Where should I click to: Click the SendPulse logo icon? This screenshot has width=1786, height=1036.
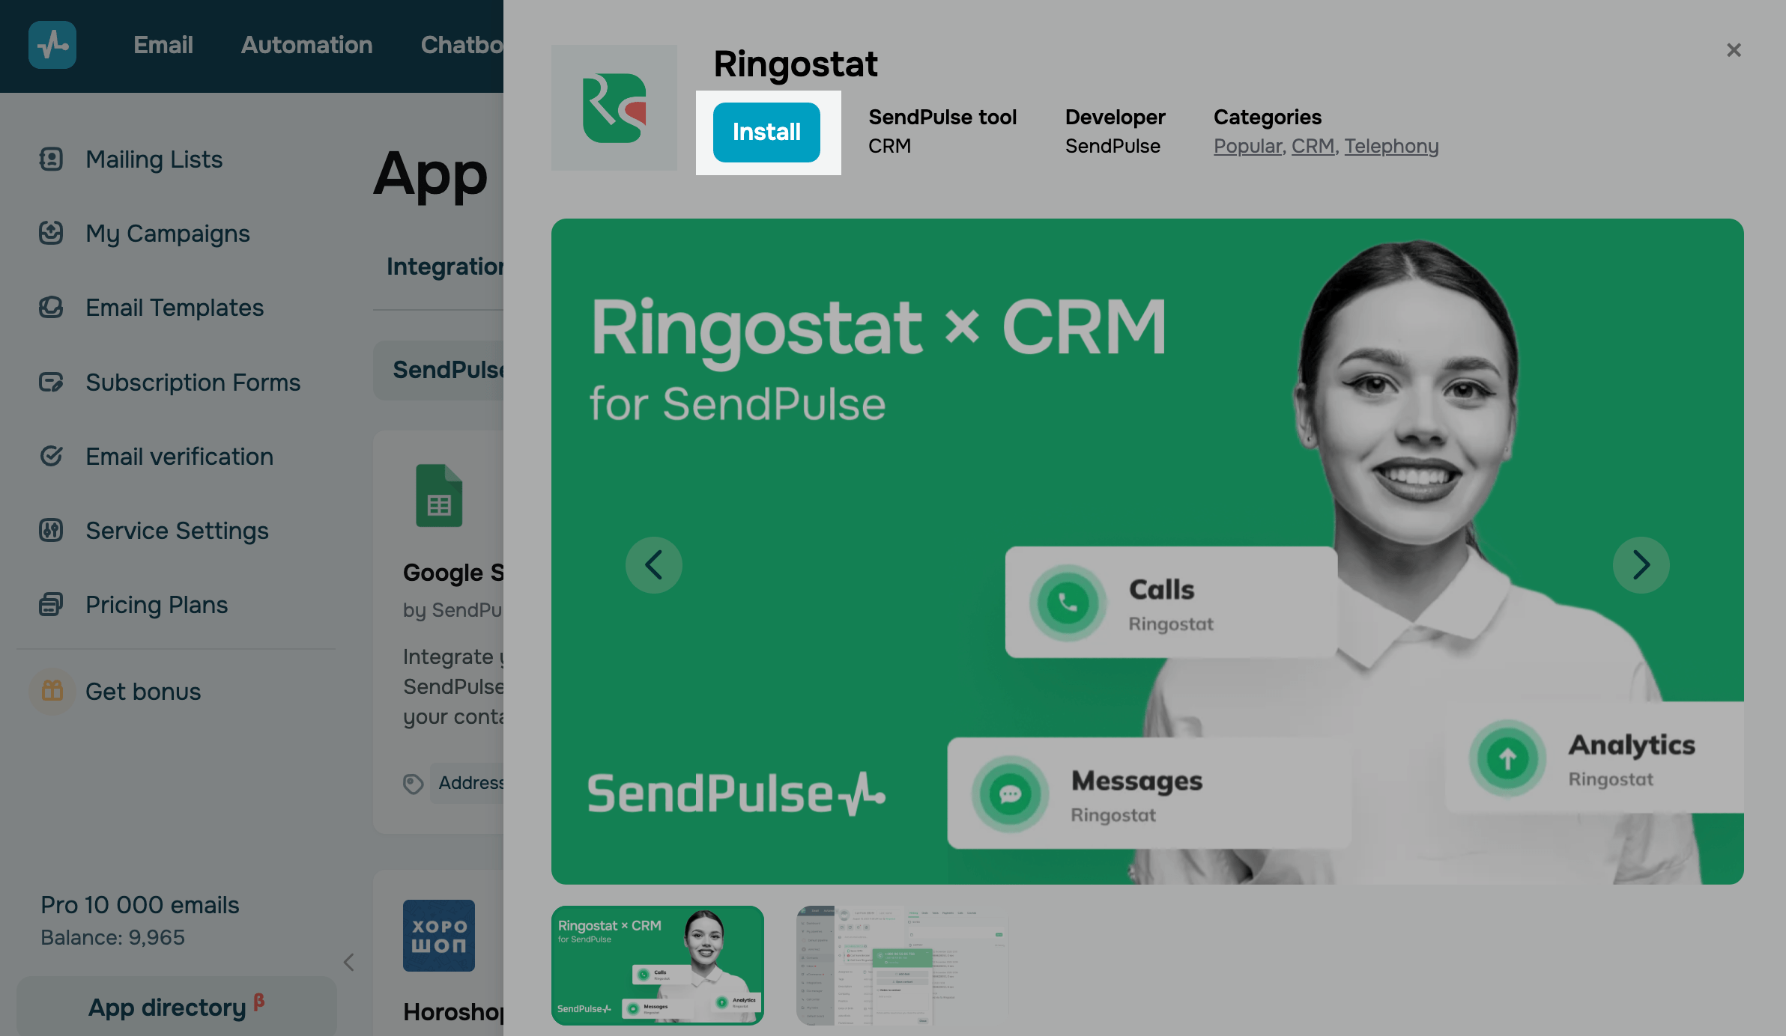pyautogui.click(x=52, y=45)
